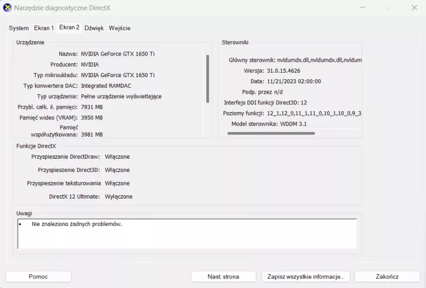Screen dimensions: 426x288
Task: Click the Główny sterownik nvldumdx.dll value
Action: point(319,60)
